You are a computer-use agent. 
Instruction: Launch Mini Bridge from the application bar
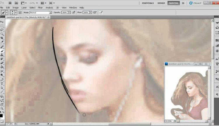coord(16,3)
